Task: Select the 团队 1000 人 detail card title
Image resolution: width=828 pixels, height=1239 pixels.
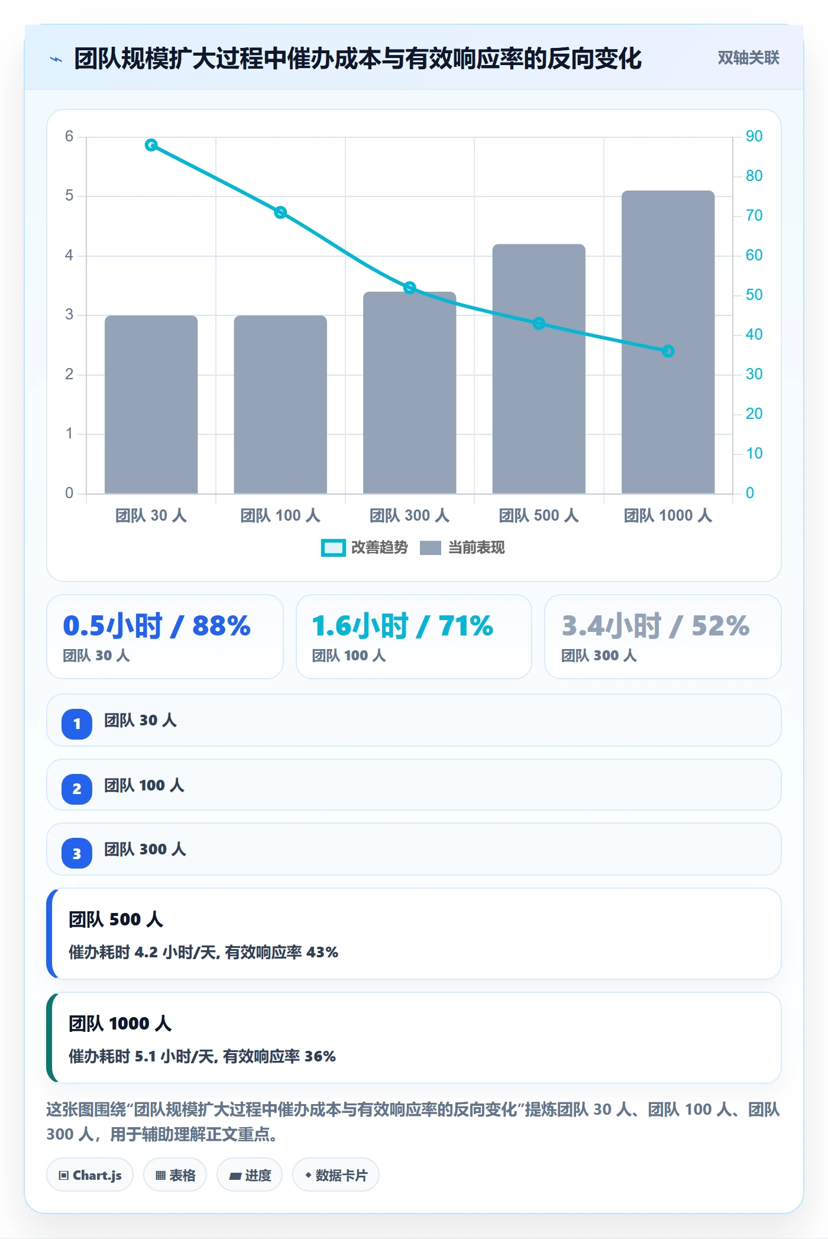Action: 120,1024
